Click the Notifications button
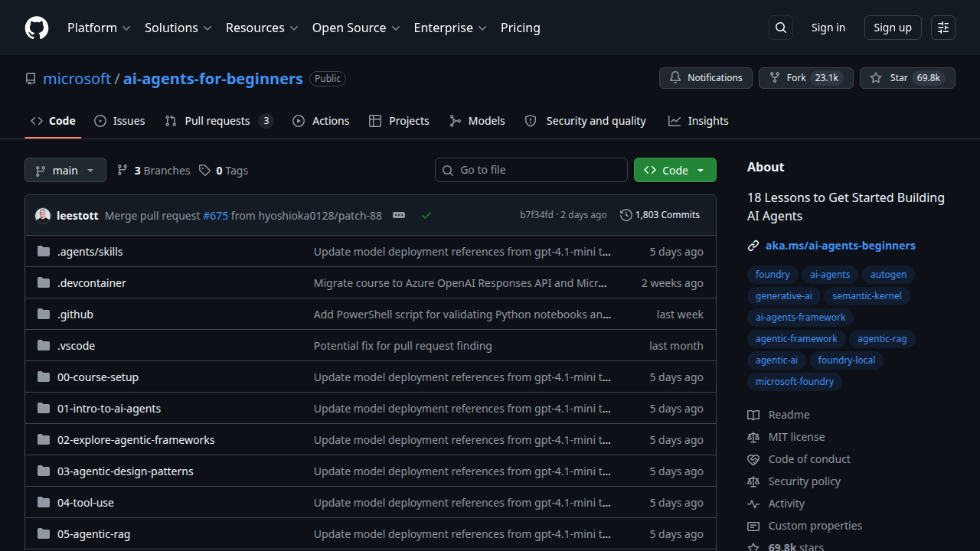 [706, 78]
